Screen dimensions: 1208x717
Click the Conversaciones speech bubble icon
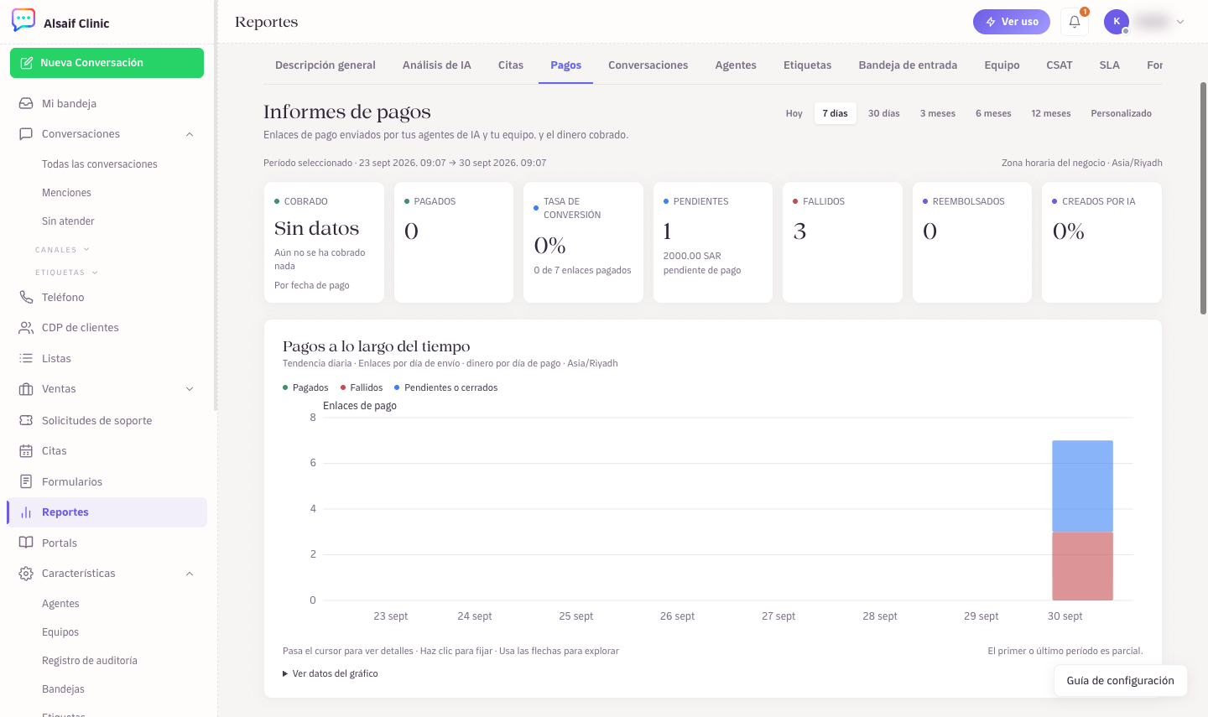click(26, 134)
